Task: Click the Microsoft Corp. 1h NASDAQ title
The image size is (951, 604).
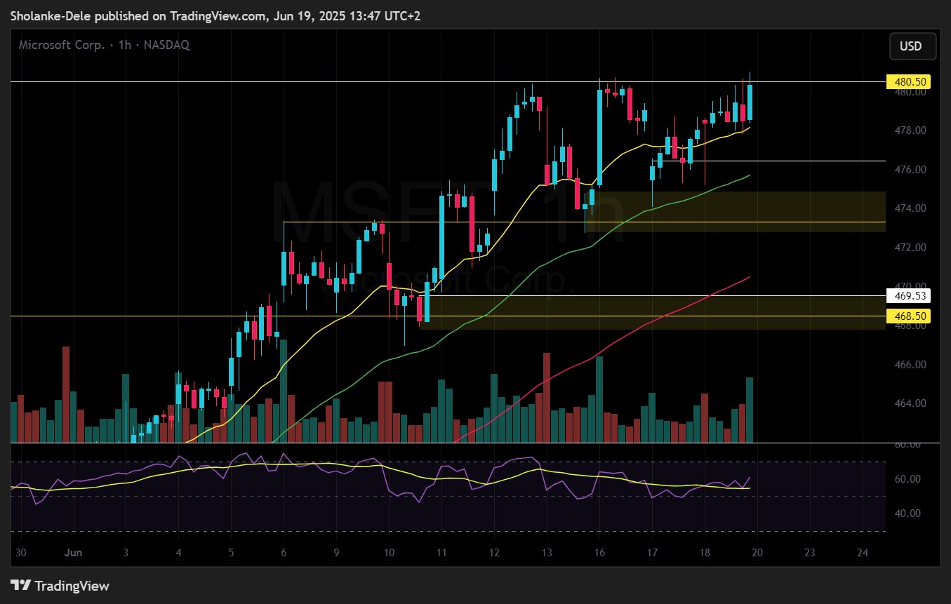Action: click(104, 45)
